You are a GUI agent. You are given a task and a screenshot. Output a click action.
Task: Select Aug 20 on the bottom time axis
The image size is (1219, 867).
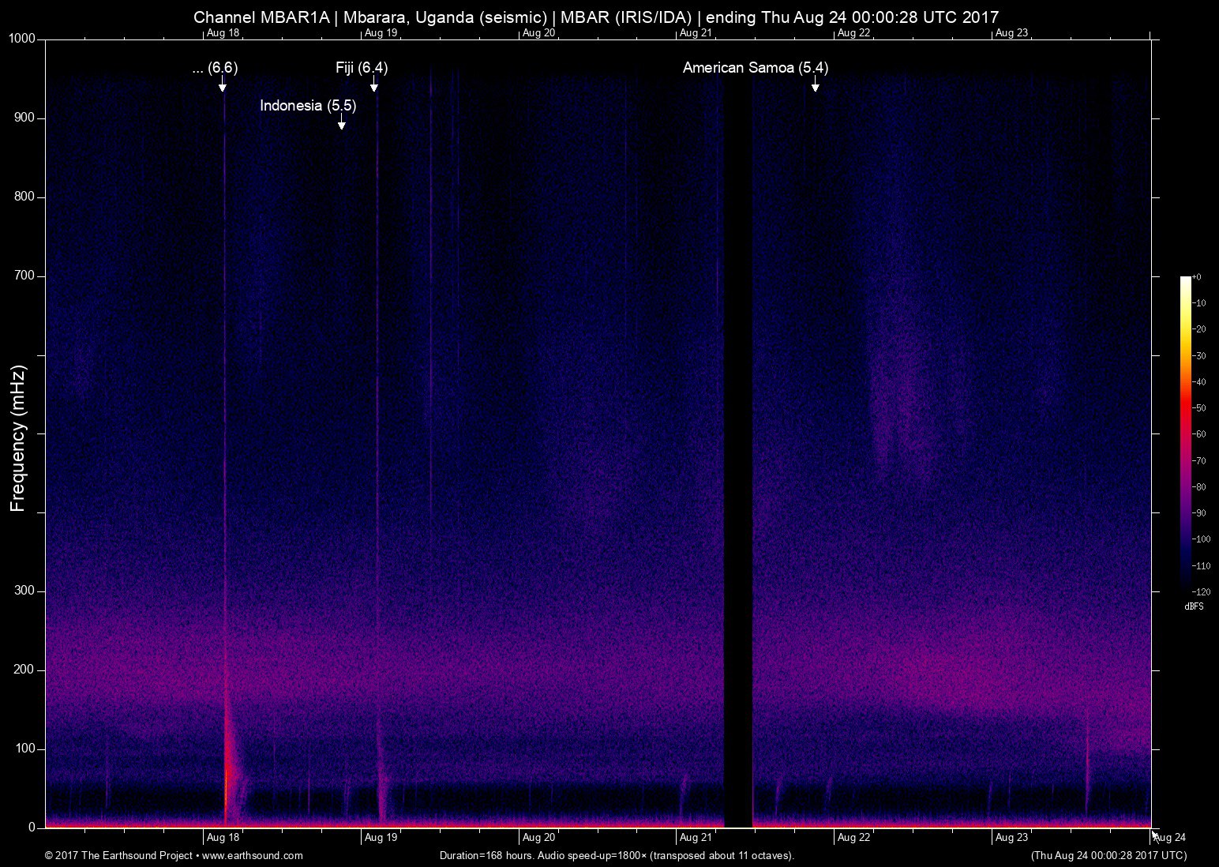[x=538, y=838]
